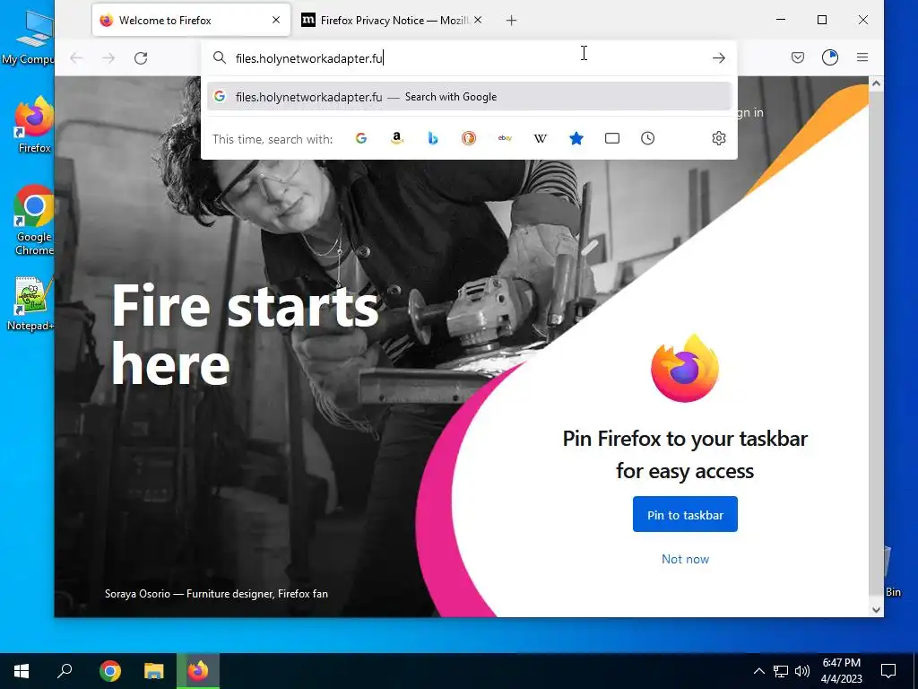
Task: Open a new tab with plus button
Action: click(511, 21)
